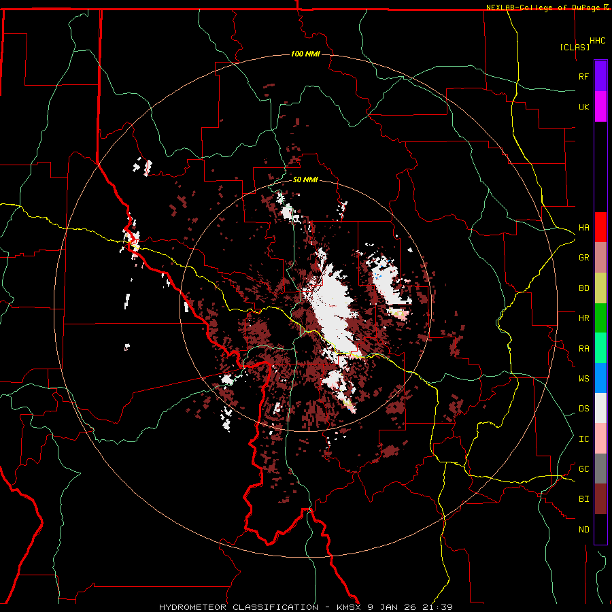Click the HA legend label

pyautogui.click(x=583, y=228)
